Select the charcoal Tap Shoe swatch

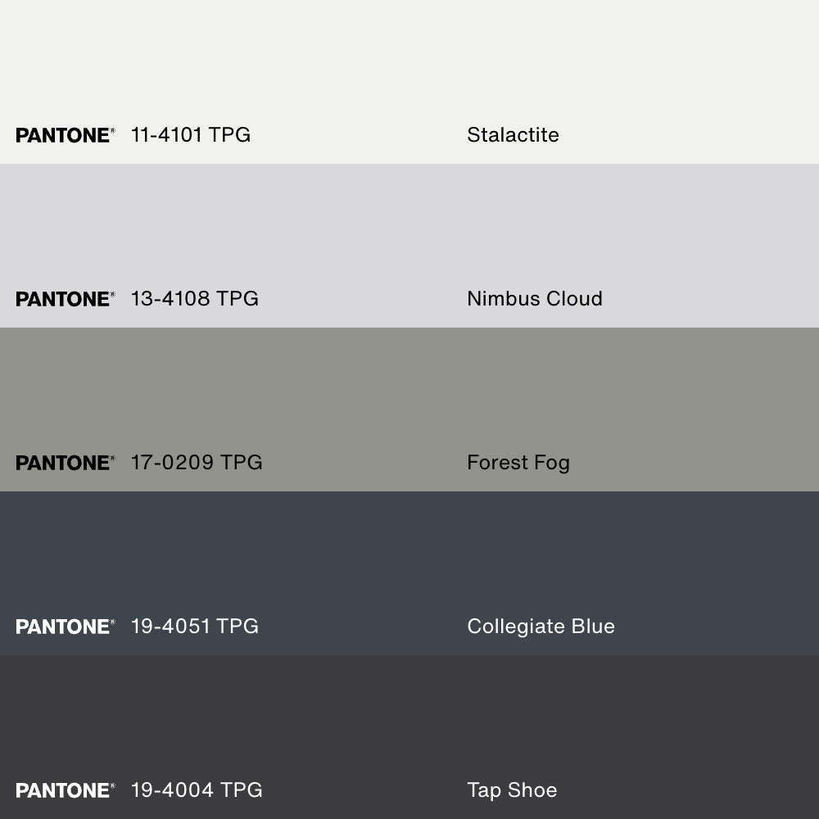pos(409,721)
